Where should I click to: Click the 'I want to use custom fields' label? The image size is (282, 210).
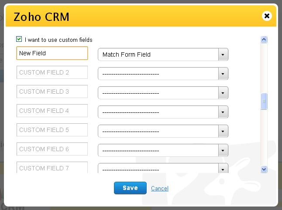click(58, 40)
